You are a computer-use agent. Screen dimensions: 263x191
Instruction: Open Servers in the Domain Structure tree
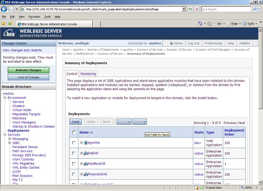[18, 102]
